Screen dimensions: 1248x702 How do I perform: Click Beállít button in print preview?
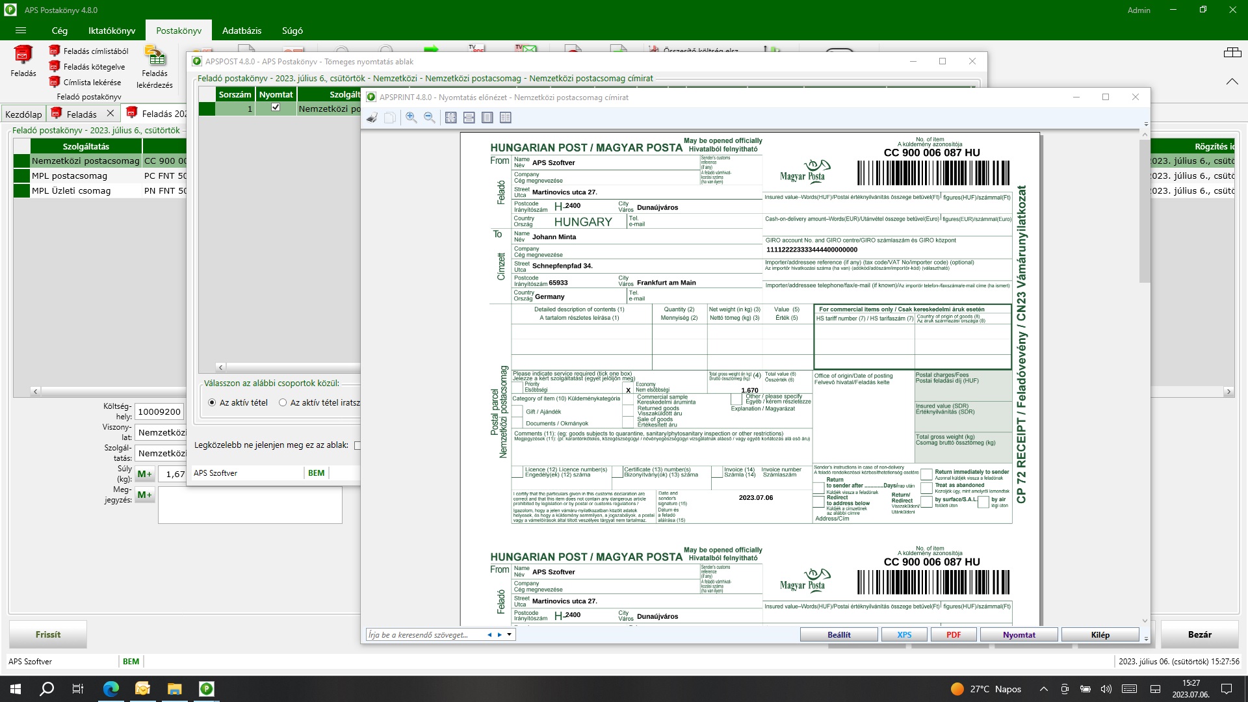pyautogui.click(x=838, y=634)
